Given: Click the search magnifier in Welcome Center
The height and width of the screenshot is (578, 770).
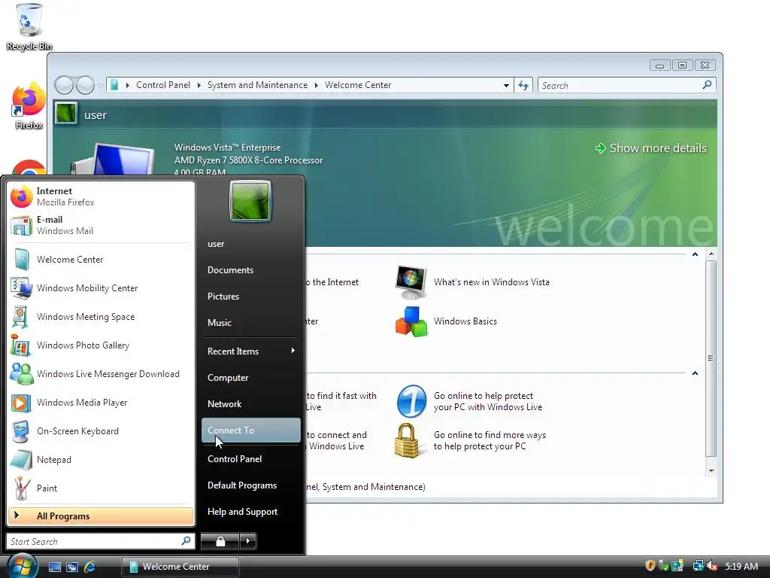Looking at the screenshot, I should [x=707, y=85].
